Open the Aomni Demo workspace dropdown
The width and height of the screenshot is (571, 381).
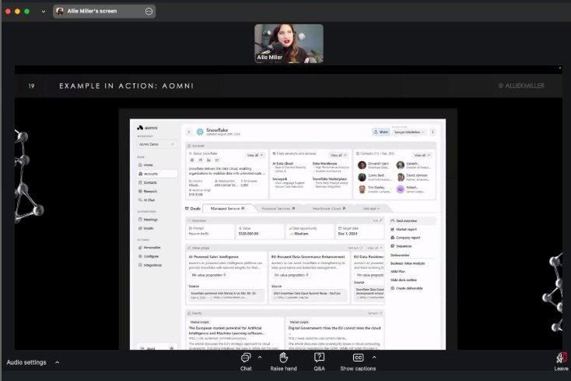(x=157, y=144)
